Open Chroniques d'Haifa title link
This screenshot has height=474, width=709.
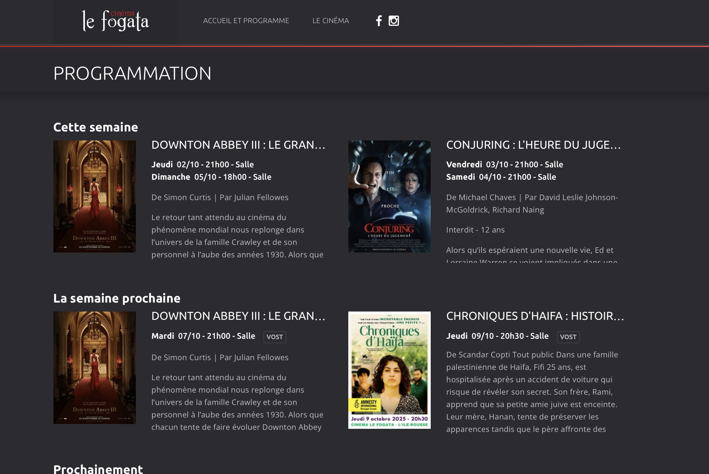tap(535, 316)
